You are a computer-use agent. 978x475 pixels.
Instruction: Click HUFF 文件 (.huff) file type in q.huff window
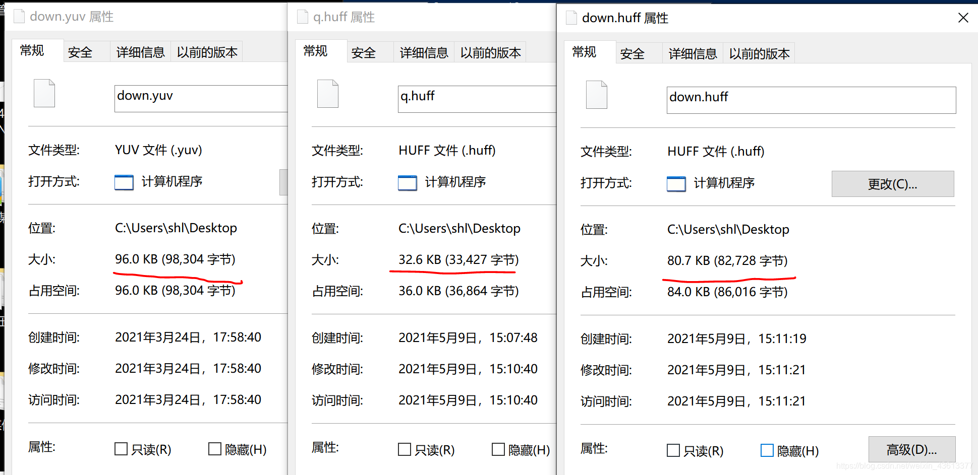(x=447, y=150)
